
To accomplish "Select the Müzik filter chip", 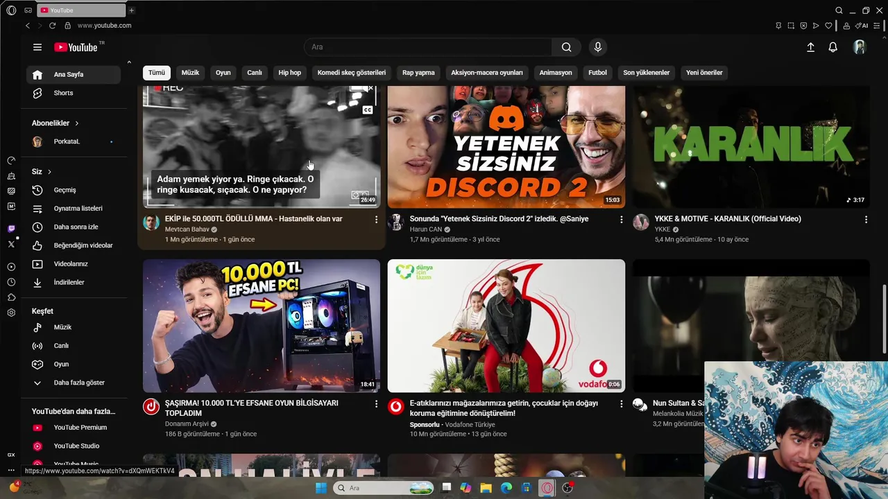I will tap(190, 73).
